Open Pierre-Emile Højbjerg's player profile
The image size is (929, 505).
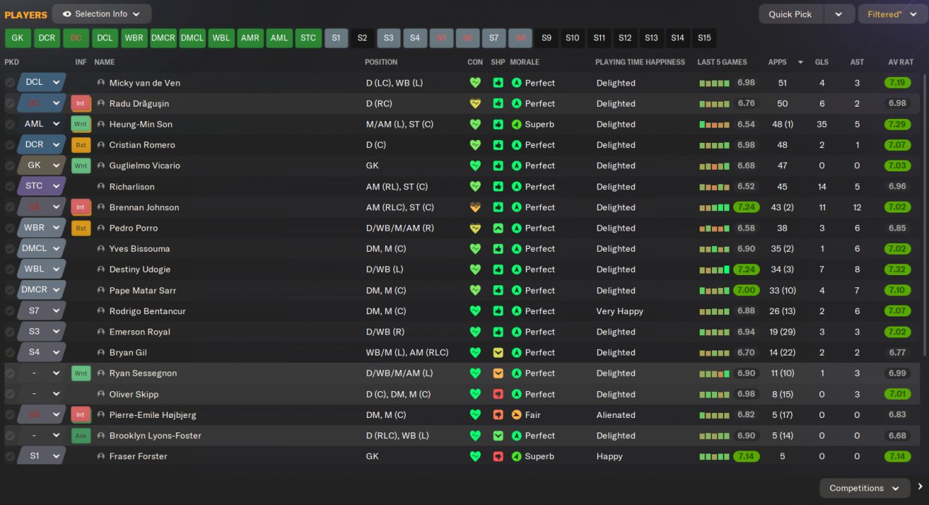(153, 415)
